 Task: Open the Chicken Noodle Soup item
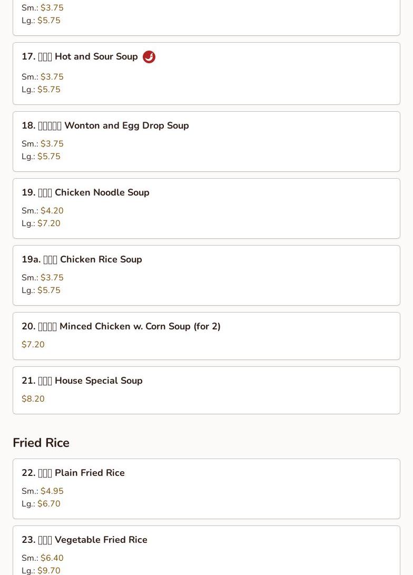(x=85, y=192)
